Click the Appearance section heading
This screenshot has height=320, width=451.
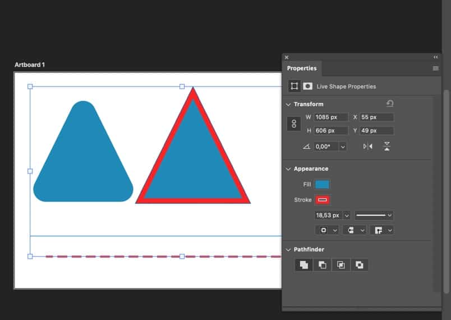[311, 168]
